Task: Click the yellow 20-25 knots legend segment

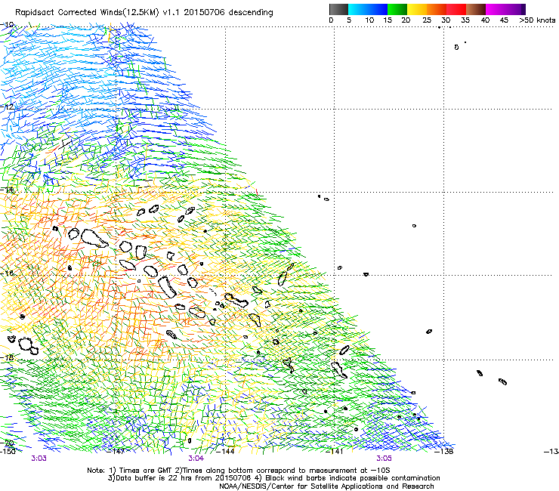Action: click(x=417, y=9)
